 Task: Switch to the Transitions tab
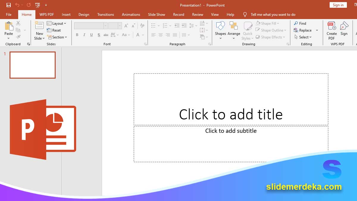[x=106, y=15]
